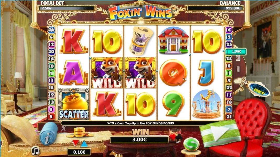Click the green autoplay refresh orb
This screenshot has width=280, height=157.
[191, 144]
